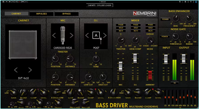Select previous cabinet with left chevron
This screenshot has height=109, width=199.
click(x=16, y=70)
